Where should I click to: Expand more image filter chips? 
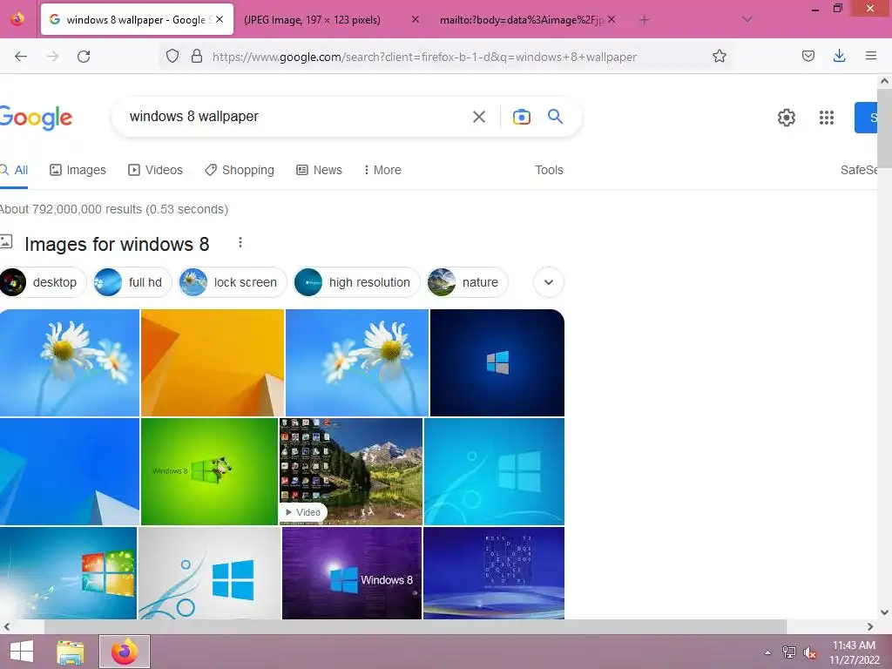549,282
